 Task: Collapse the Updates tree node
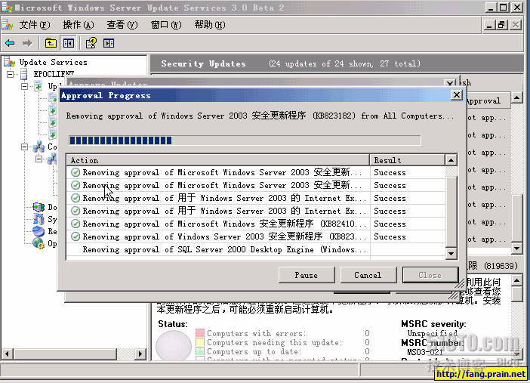tap(24, 86)
